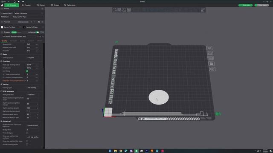Click the search icon beside process preset
273x153 pixels.
(43, 37)
